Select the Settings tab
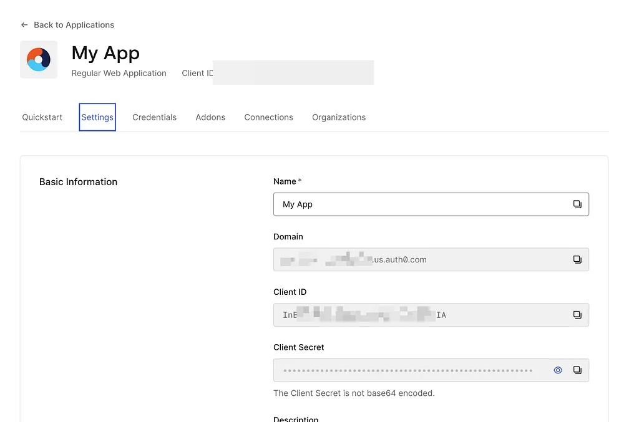639x422 pixels. pyautogui.click(x=97, y=117)
